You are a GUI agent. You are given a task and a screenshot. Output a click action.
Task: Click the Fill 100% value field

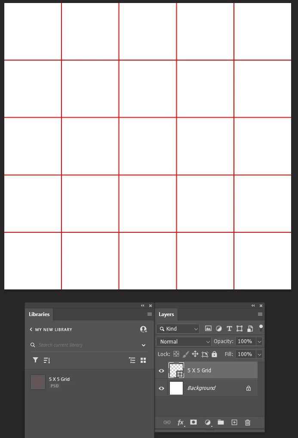[246, 354]
